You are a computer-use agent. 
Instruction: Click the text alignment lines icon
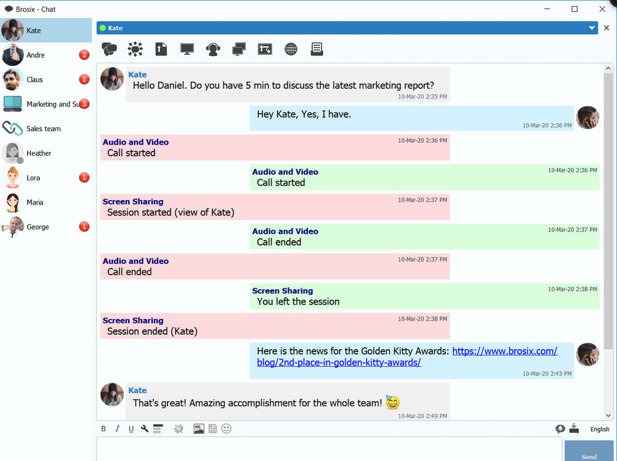pos(158,429)
